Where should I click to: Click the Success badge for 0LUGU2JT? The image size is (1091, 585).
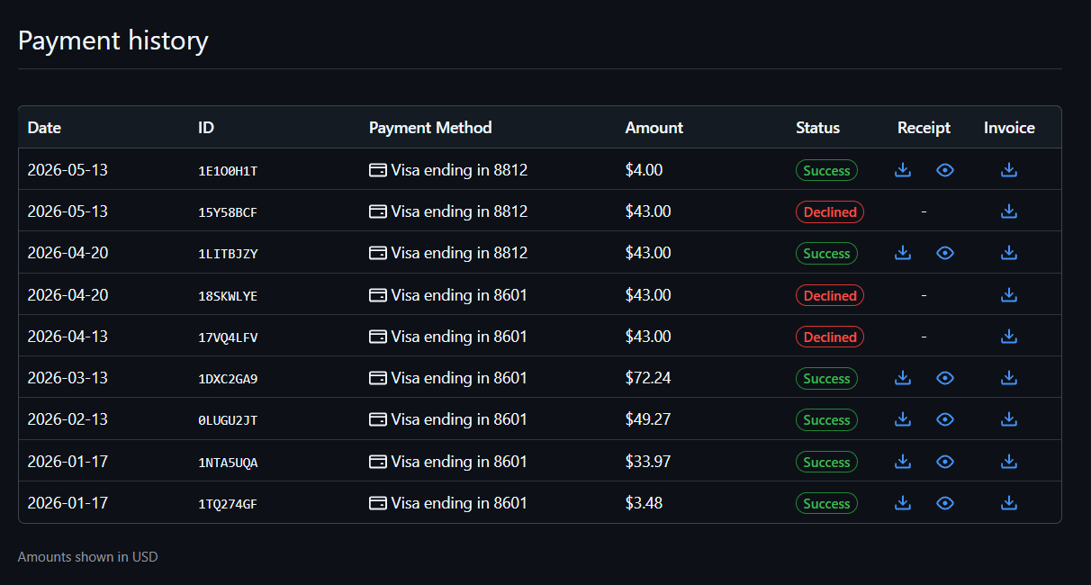tap(826, 420)
